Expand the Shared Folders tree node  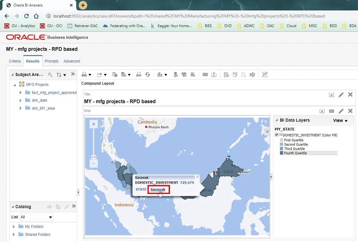14,235
